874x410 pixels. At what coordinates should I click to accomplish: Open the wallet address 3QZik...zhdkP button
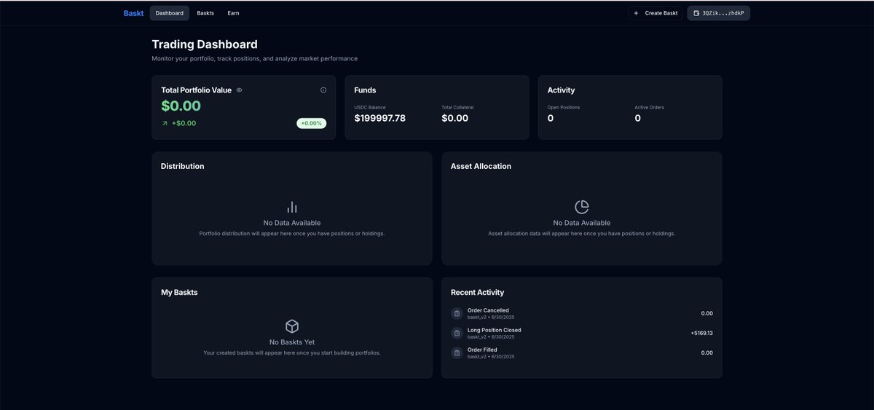pos(718,13)
